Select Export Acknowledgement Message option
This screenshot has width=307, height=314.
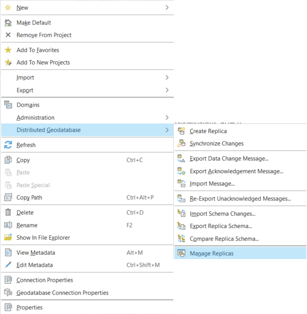point(236,171)
